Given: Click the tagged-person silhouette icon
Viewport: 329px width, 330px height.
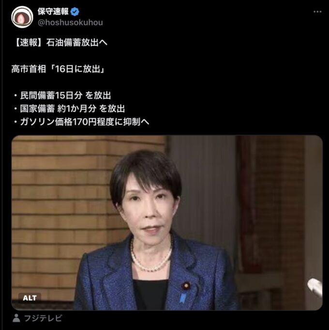Looking at the screenshot, I should [x=16, y=318].
